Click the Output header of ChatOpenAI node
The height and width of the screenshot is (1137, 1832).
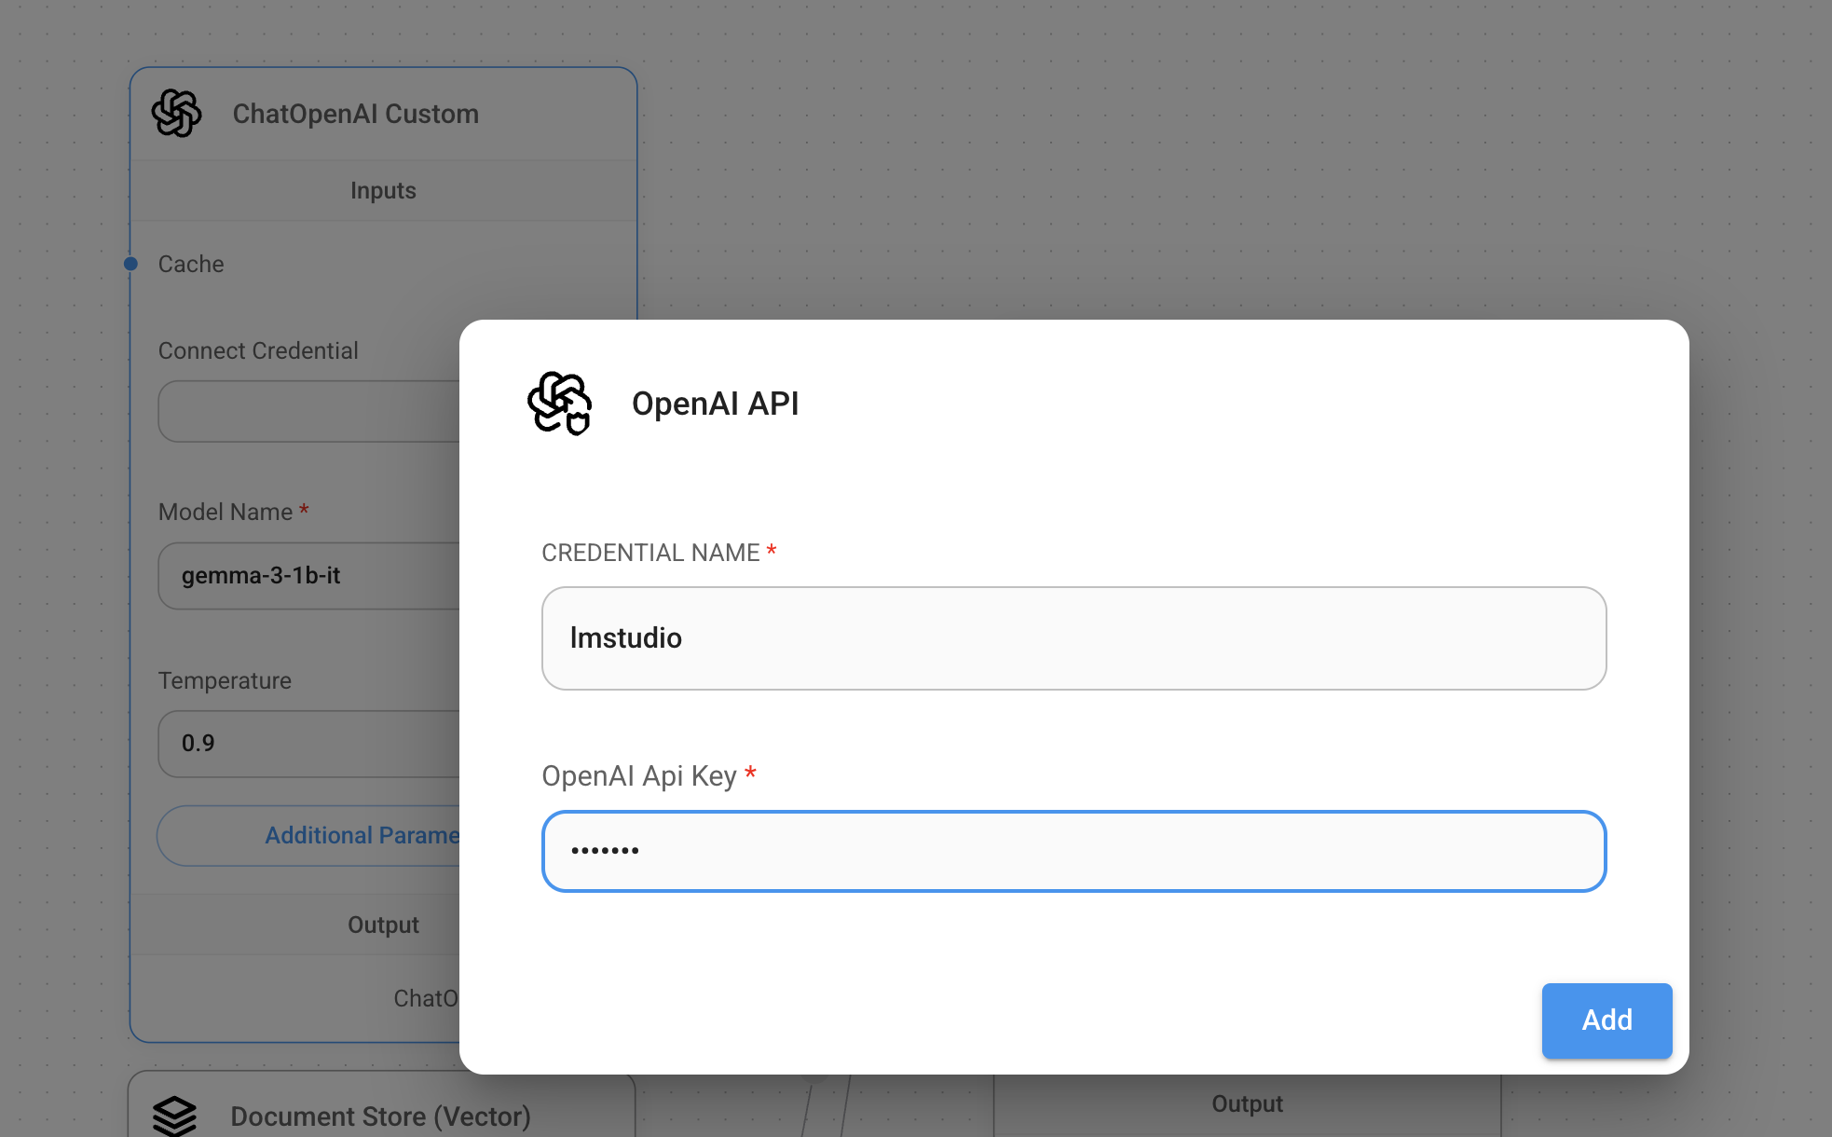tap(383, 925)
